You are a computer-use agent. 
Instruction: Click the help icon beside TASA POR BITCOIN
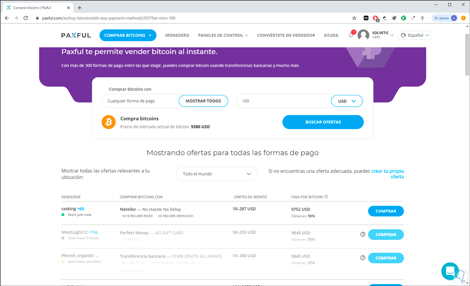[x=326, y=197]
